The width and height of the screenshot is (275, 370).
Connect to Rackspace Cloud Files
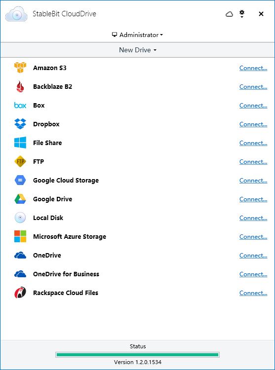[253, 293]
